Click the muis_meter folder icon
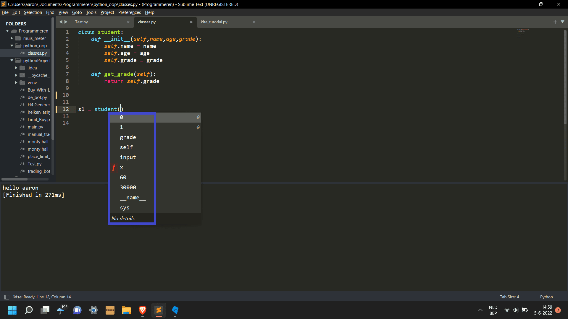 tap(18, 38)
